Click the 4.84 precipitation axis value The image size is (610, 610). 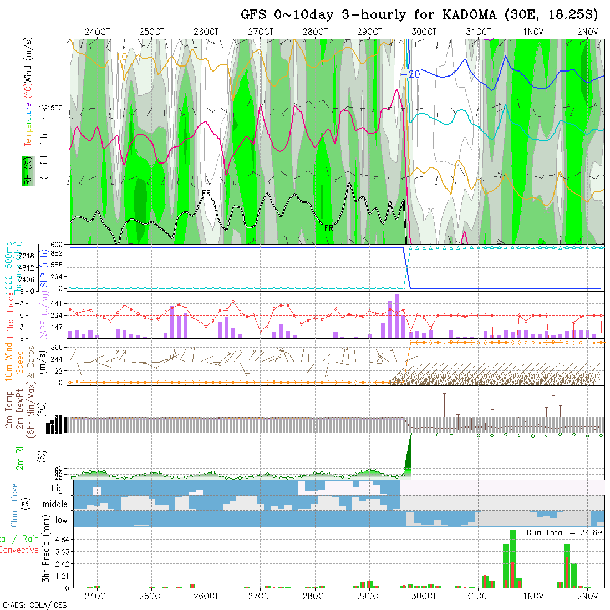[62, 540]
